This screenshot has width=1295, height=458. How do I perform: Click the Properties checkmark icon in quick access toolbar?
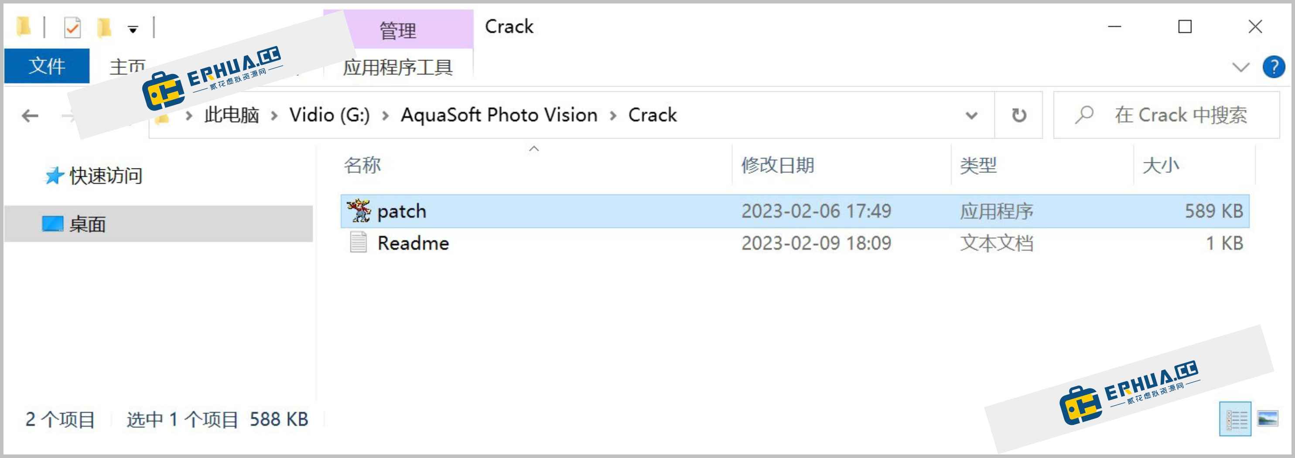pos(72,27)
